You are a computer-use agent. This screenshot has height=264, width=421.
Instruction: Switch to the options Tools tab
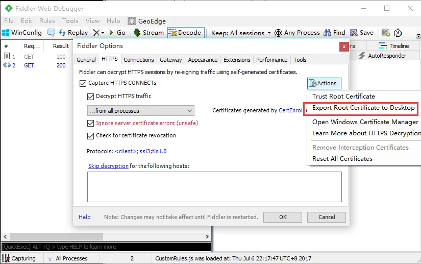tap(300, 60)
